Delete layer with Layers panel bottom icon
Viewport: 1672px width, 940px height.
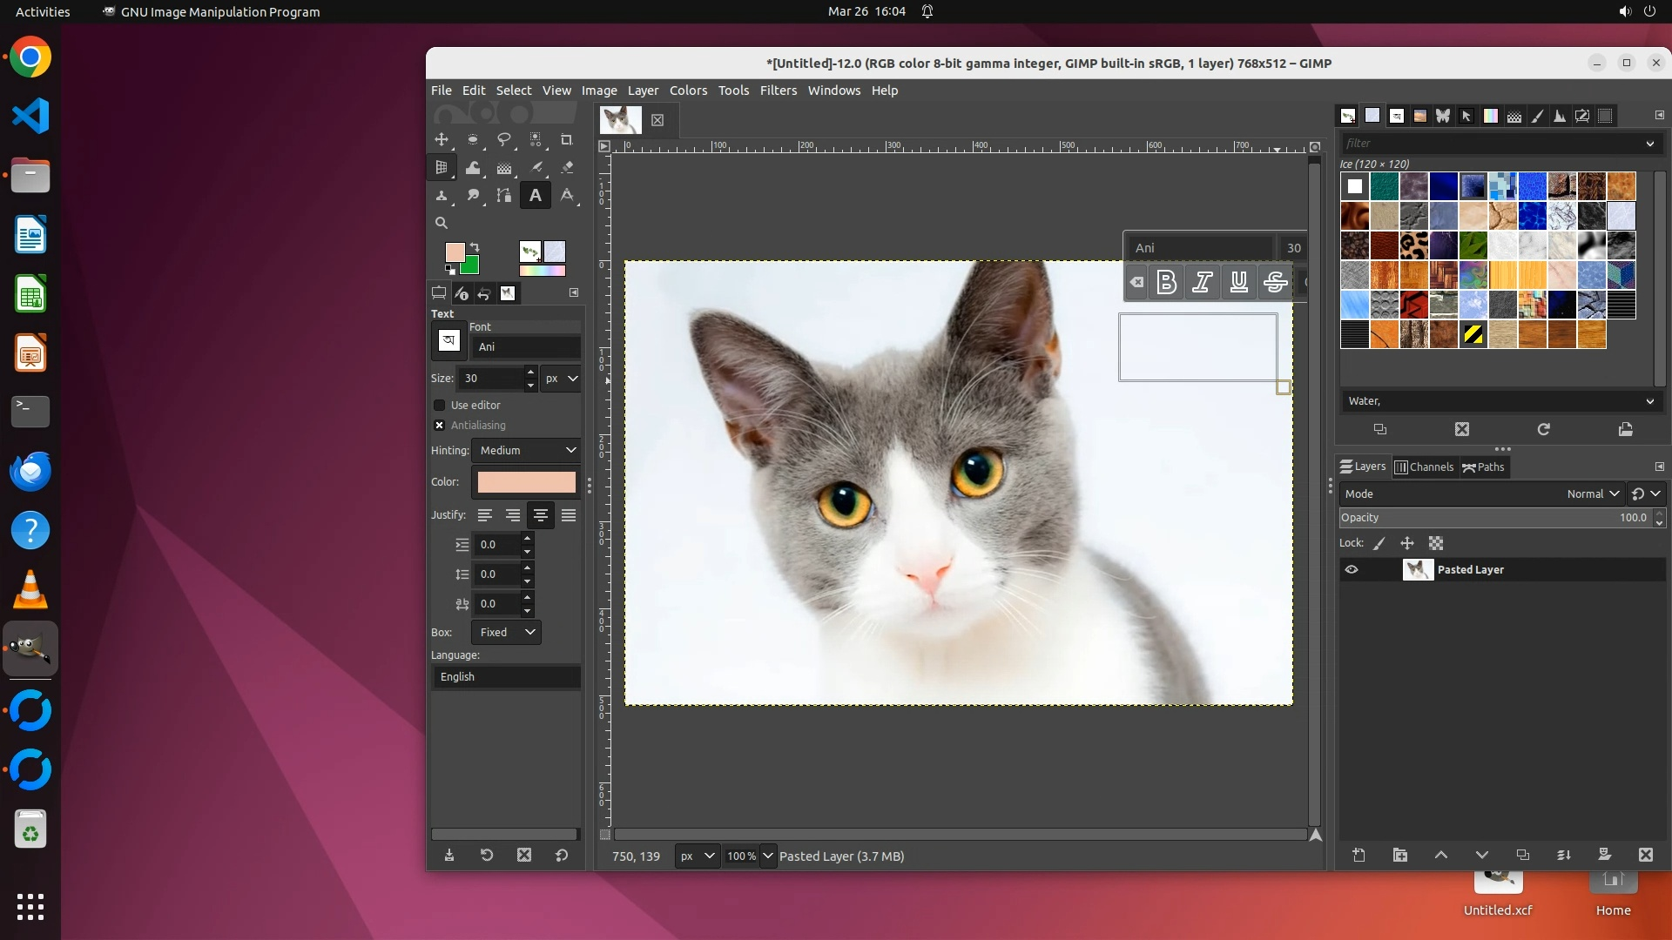click(1645, 855)
